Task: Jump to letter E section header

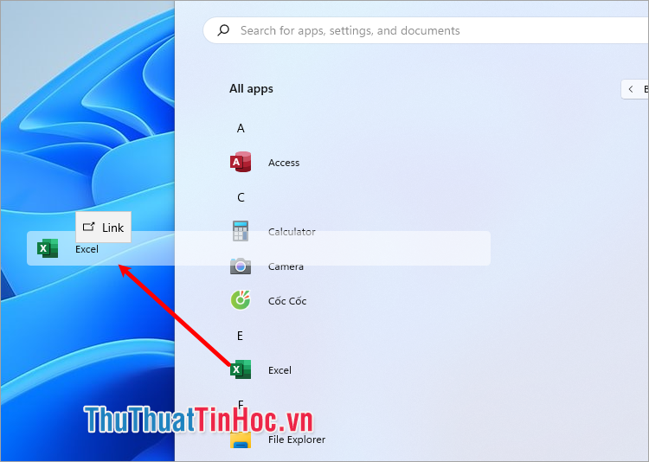Action: tap(240, 336)
